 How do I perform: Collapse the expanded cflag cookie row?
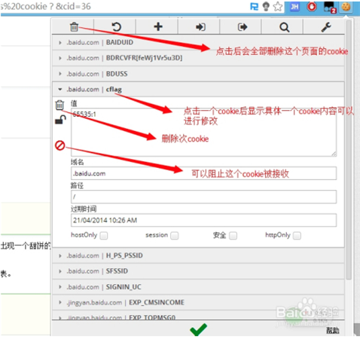(x=198, y=90)
